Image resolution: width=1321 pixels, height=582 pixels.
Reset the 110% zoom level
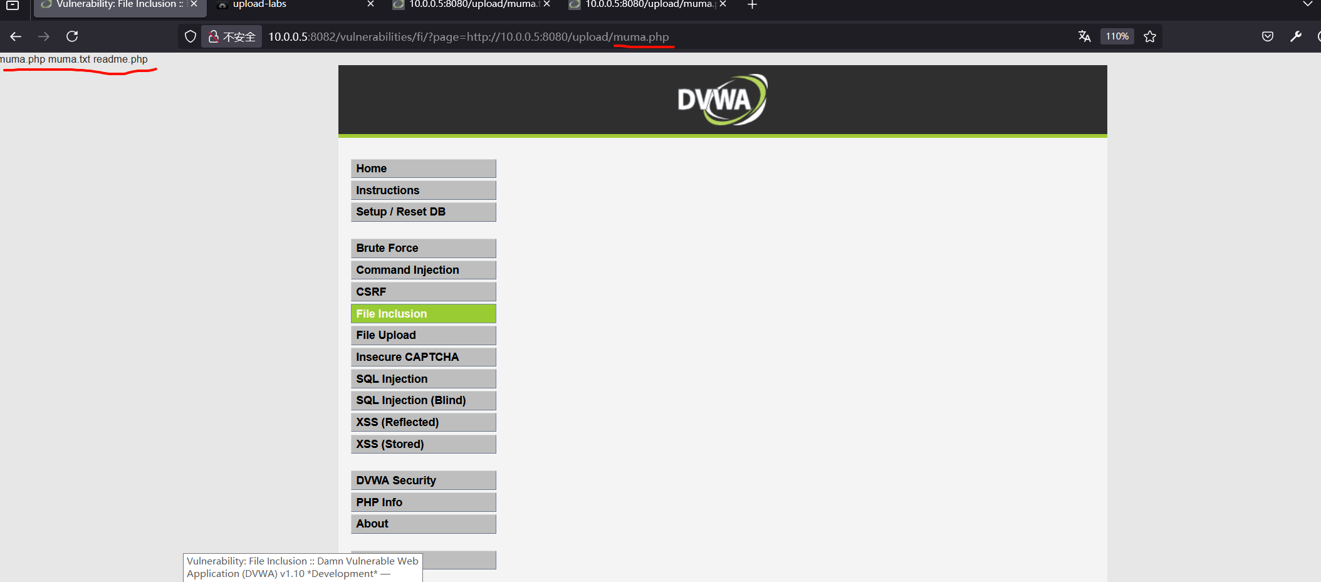(1117, 36)
